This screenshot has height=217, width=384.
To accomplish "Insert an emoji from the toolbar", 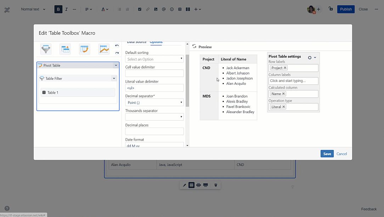I will 172,9.
